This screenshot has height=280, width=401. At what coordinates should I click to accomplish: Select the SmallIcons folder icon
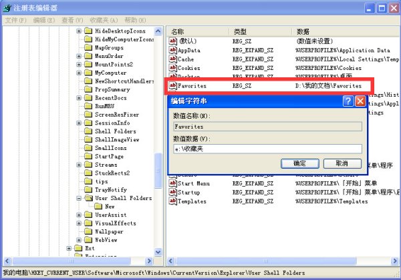pyautogui.click(x=88, y=148)
